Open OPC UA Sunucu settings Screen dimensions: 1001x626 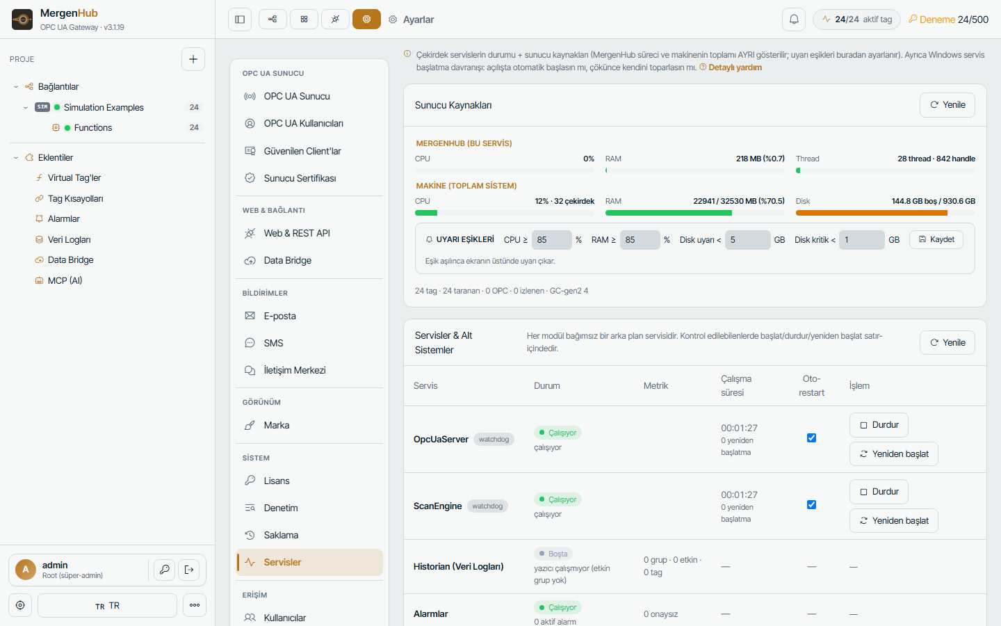(x=309, y=97)
